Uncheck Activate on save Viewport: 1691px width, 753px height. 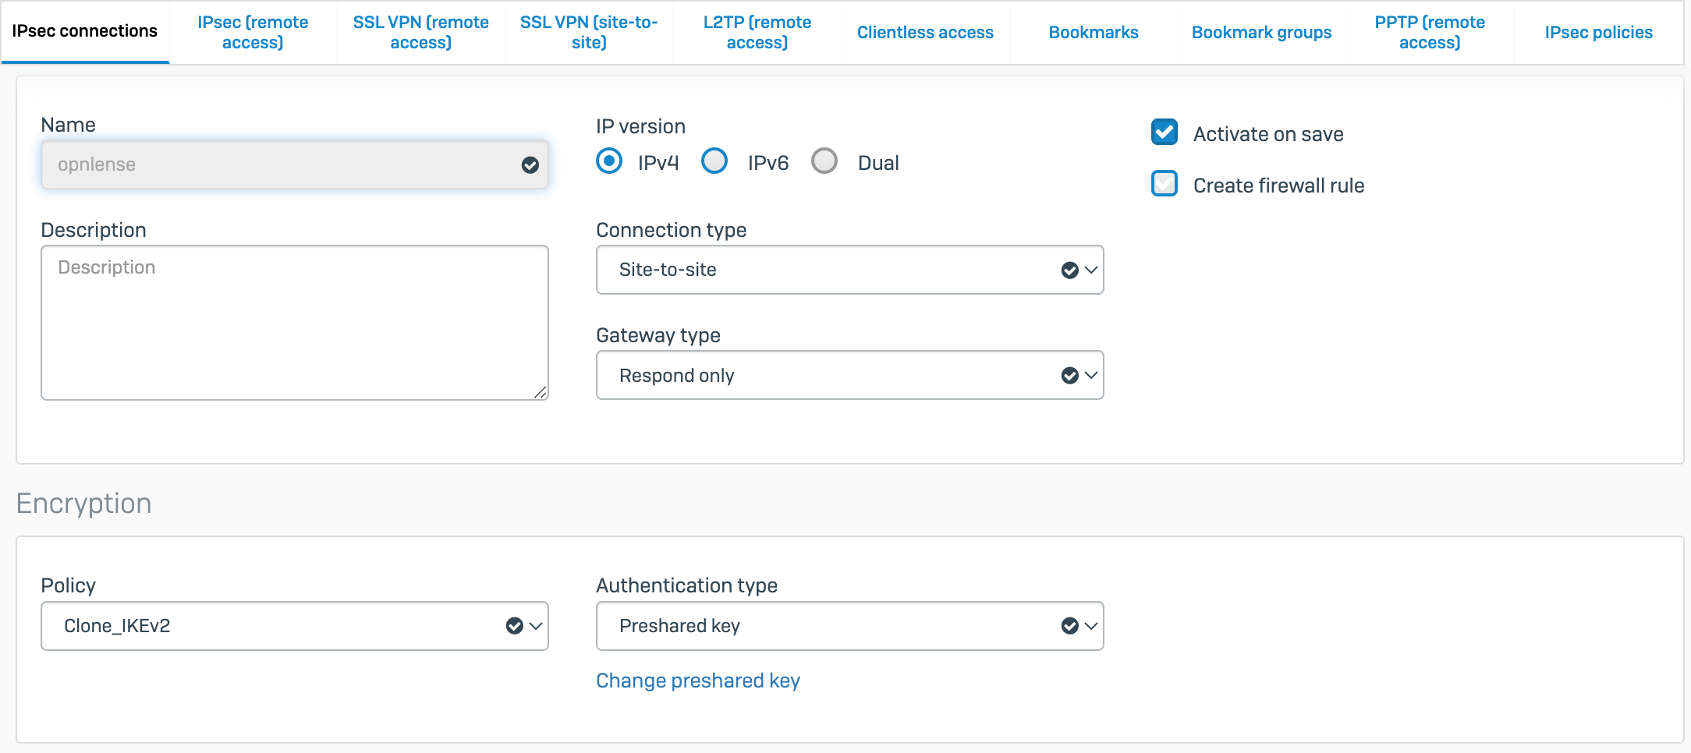[1165, 133]
